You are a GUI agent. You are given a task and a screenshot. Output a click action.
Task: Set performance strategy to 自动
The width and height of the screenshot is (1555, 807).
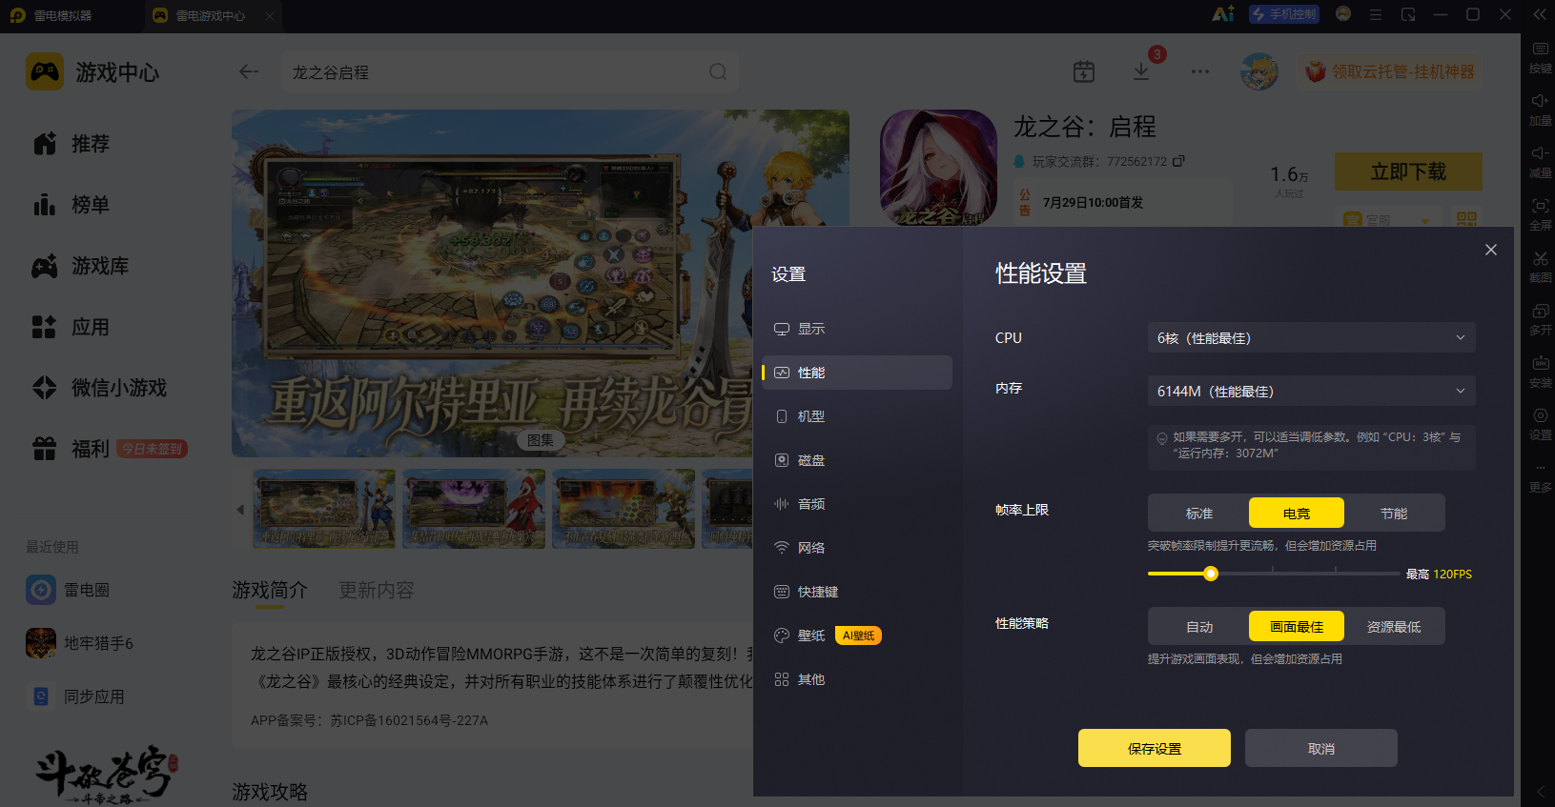pos(1198,627)
